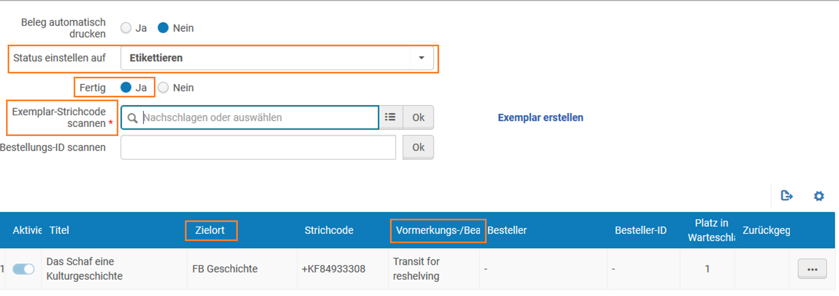Sort by Zielort column header
The width and height of the screenshot is (839, 296).
(x=211, y=230)
